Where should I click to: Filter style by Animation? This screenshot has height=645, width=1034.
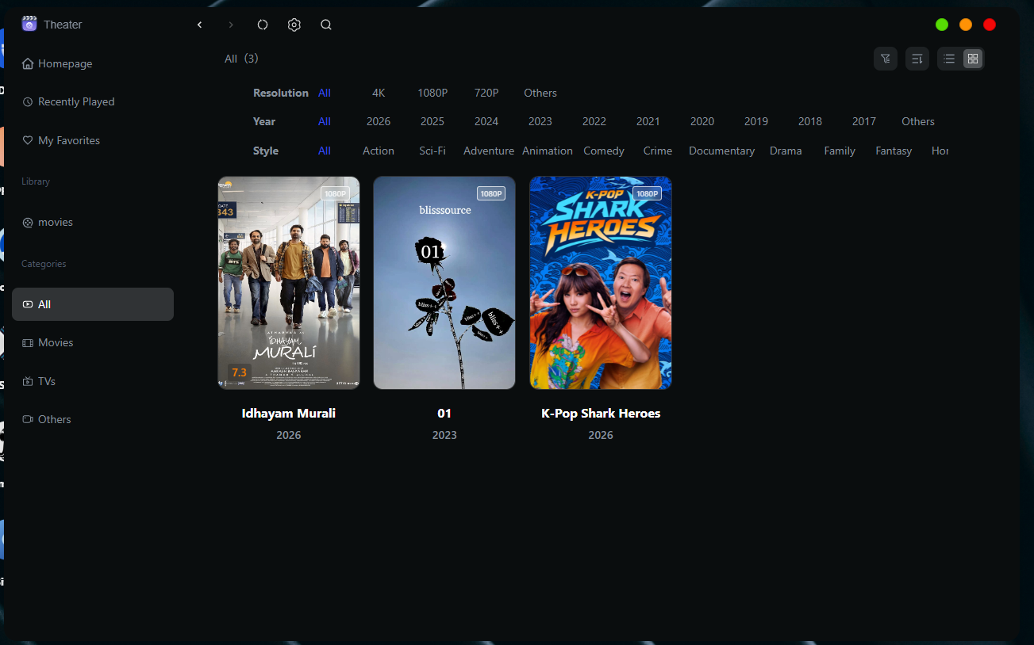(548, 151)
